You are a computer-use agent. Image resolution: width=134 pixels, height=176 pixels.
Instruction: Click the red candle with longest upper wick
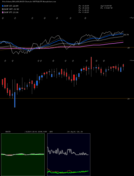point(91,63)
